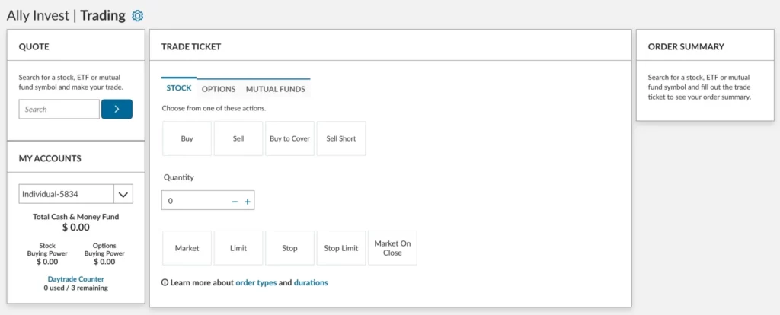The image size is (780, 315).
Task: Choose Stop Limit order type
Action: 341,248
